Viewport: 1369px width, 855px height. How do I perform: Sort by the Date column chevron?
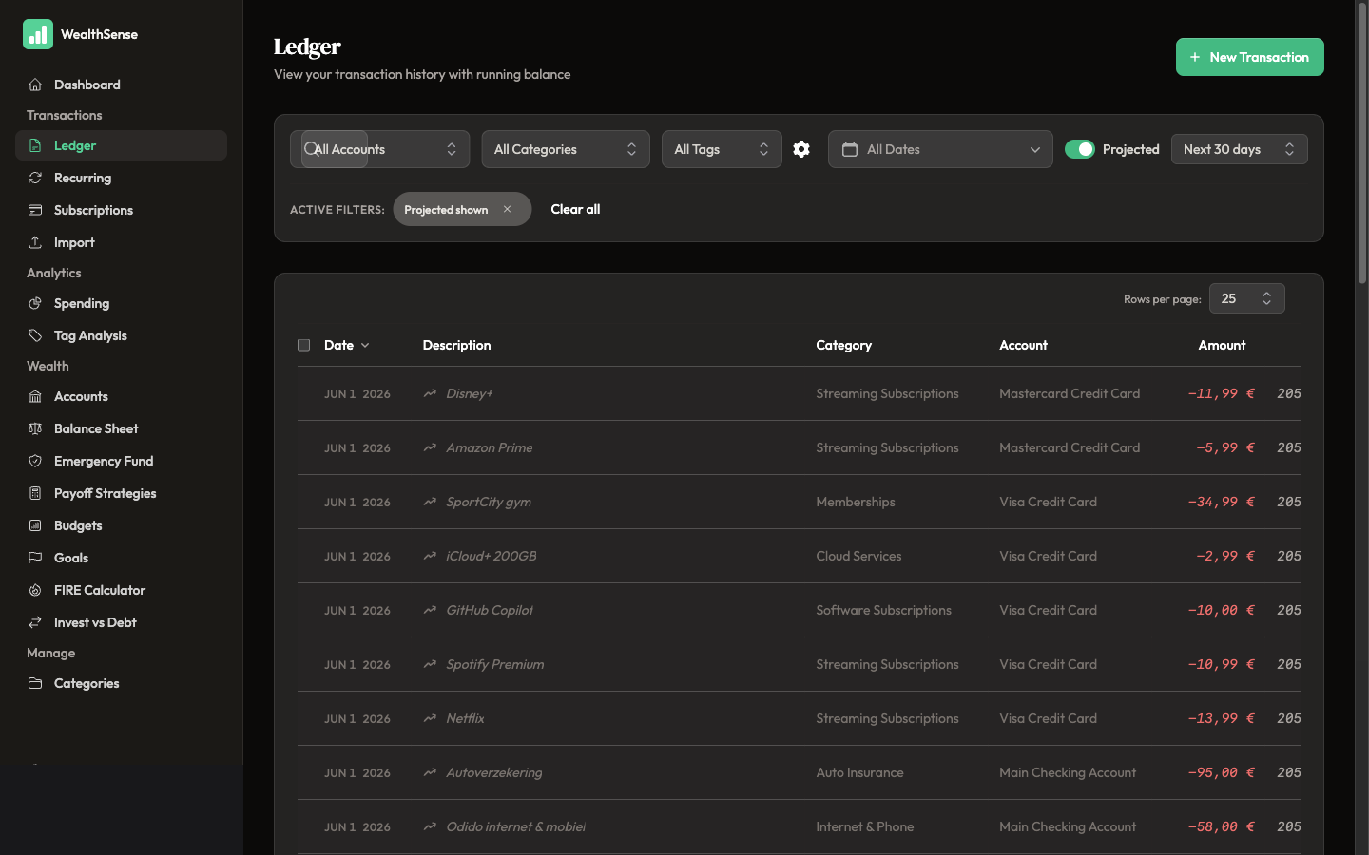[365, 346]
